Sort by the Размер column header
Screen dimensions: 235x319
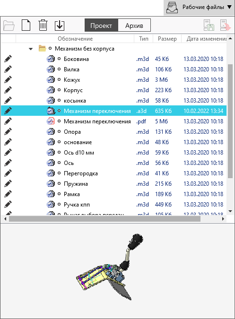coord(167,39)
